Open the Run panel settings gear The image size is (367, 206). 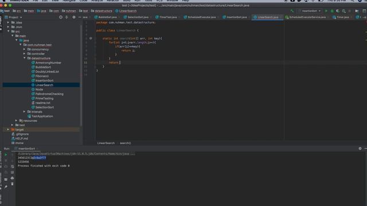click(360, 148)
